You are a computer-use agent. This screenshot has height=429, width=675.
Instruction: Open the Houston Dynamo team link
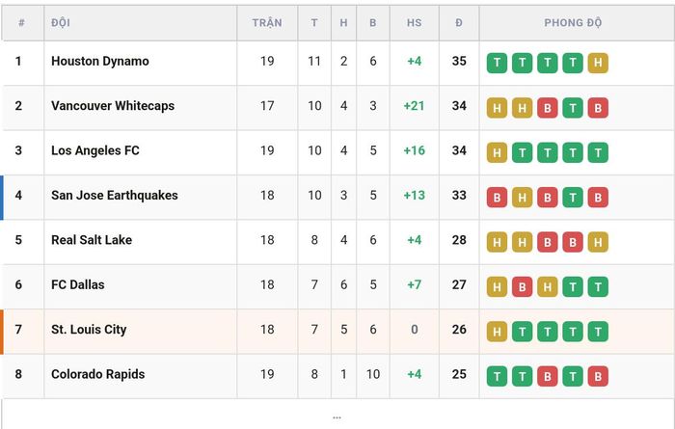(x=100, y=61)
